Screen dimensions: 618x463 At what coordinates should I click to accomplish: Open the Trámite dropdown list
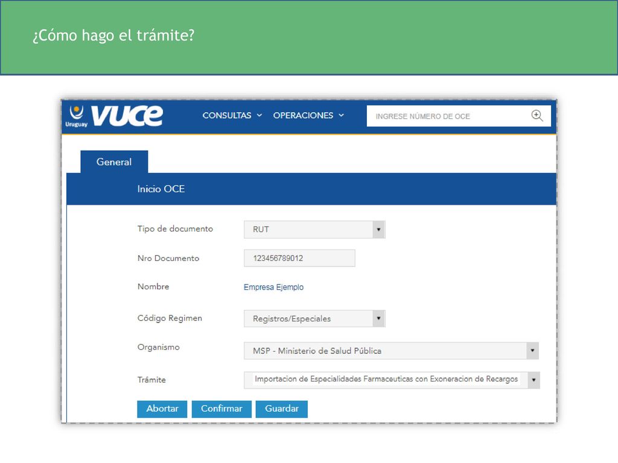(x=392, y=380)
